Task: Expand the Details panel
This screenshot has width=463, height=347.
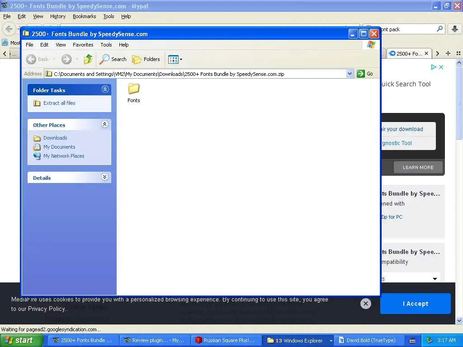Action: 104,177
